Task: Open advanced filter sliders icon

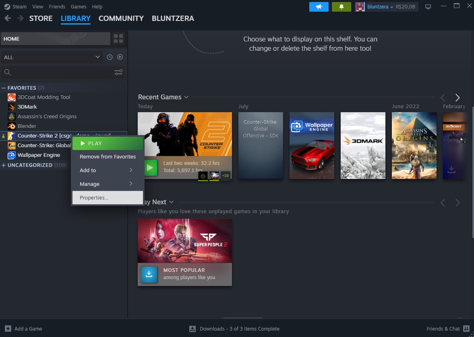Action: 118,72
